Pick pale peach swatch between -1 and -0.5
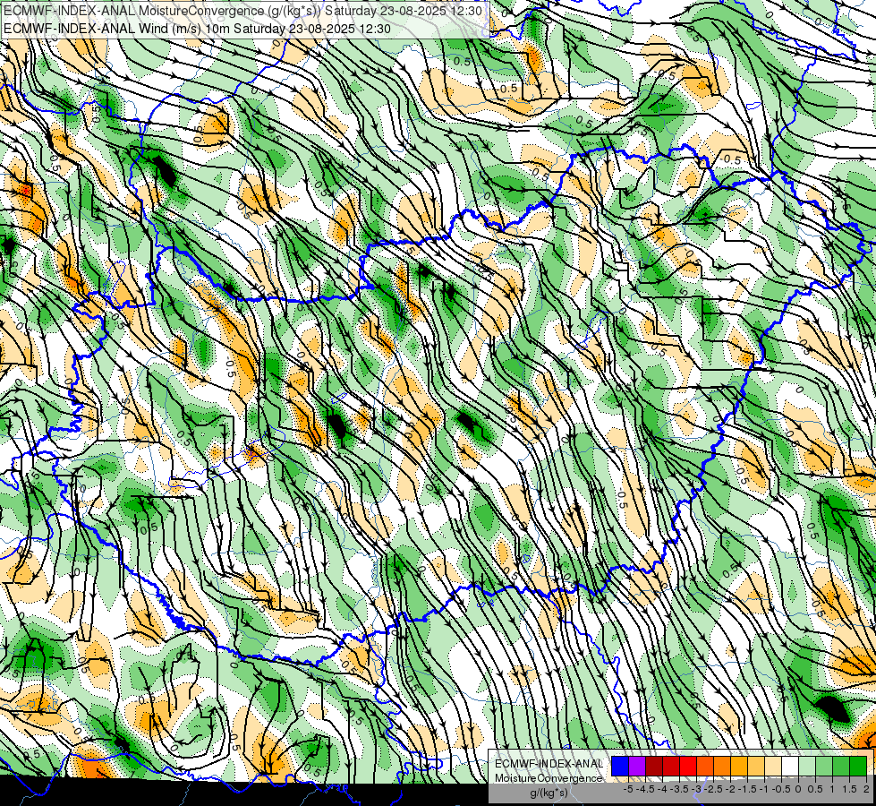876x806 pixels. (773, 767)
